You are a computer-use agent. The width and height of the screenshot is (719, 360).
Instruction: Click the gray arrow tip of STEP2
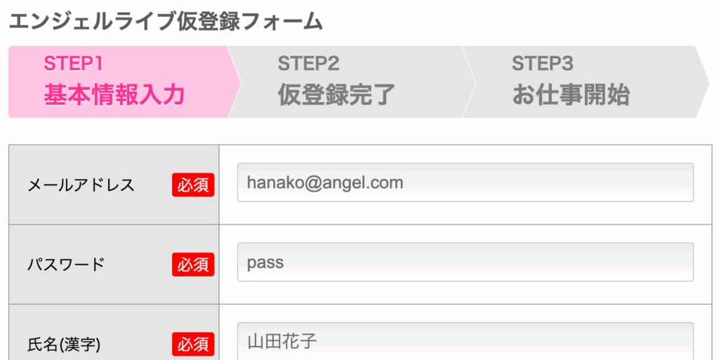pos(469,82)
